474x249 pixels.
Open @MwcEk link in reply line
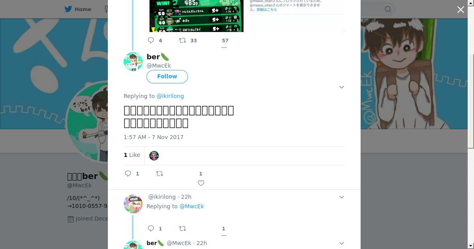click(192, 206)
